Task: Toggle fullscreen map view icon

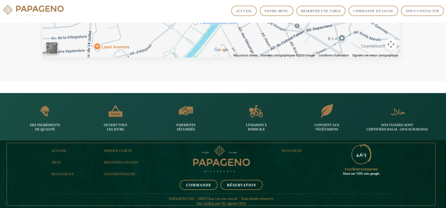Action: [391, 44]
